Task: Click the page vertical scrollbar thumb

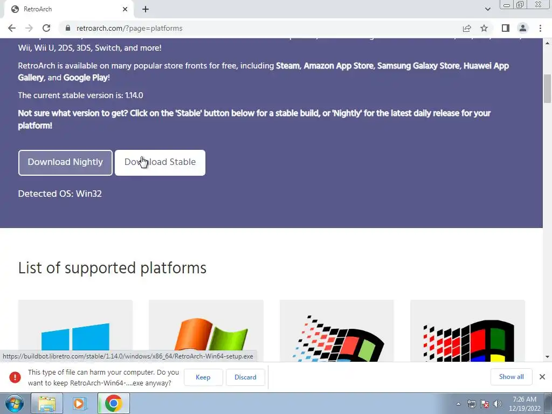Action: pyautogui.click(x=548, y=88)
